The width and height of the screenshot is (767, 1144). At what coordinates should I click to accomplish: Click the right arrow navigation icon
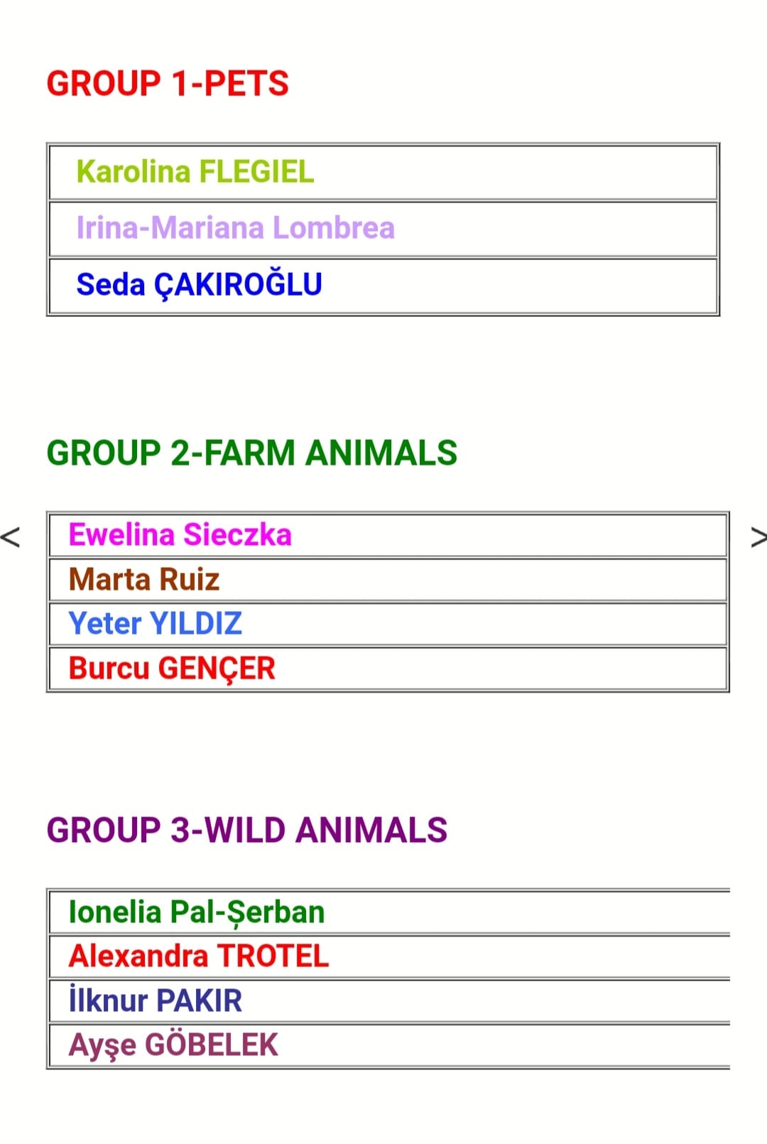point(758,536)
